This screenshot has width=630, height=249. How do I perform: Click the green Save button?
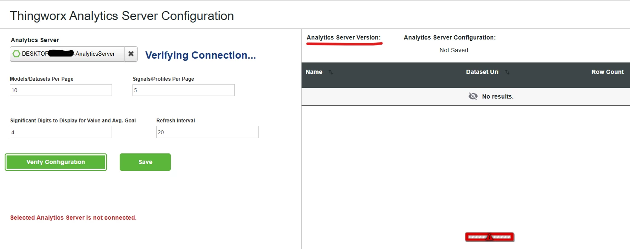pyautogui.click(x=145, y=162)
